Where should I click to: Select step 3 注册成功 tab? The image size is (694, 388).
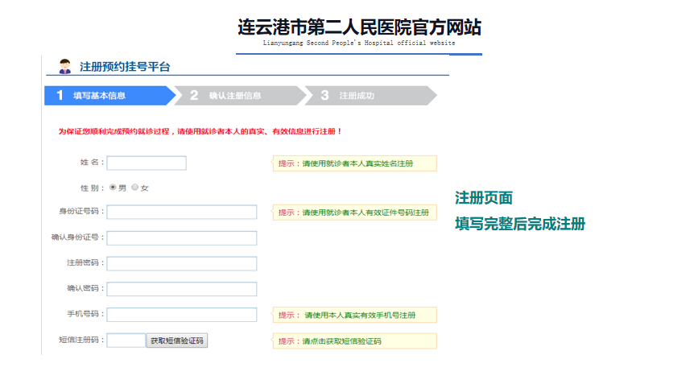(370, 96)
